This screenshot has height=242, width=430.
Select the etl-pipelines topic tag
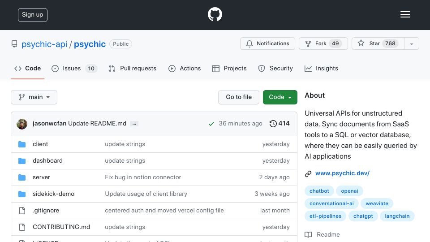click(325, 216)
